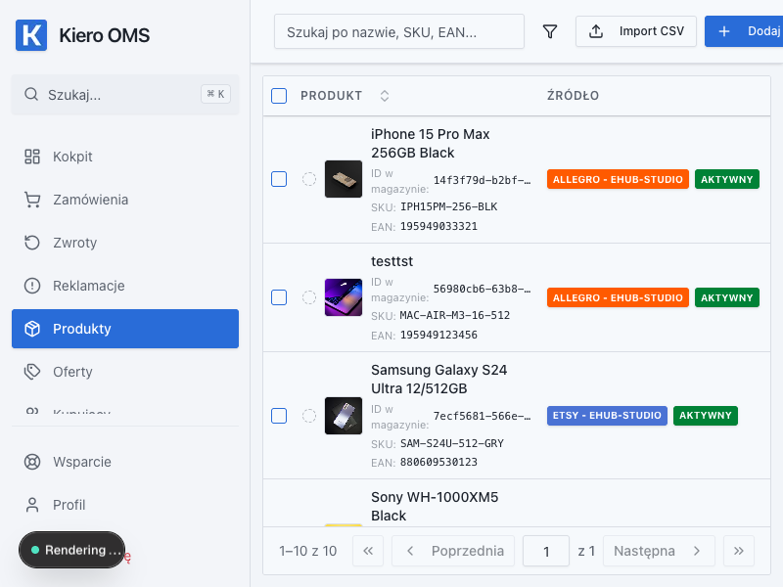783x587 pixels.
Task: Open Zamówienia in the sidebar
Action: click(x=125, y=200)
